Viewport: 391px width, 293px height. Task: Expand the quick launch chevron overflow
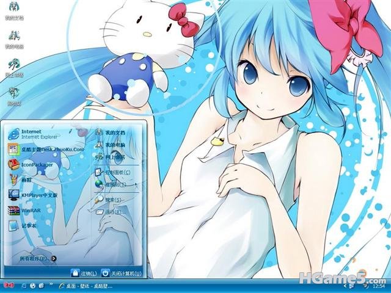(51, 284)
